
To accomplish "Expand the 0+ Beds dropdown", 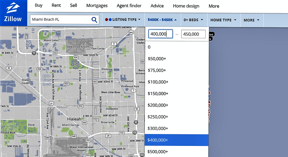I will 193,20.
